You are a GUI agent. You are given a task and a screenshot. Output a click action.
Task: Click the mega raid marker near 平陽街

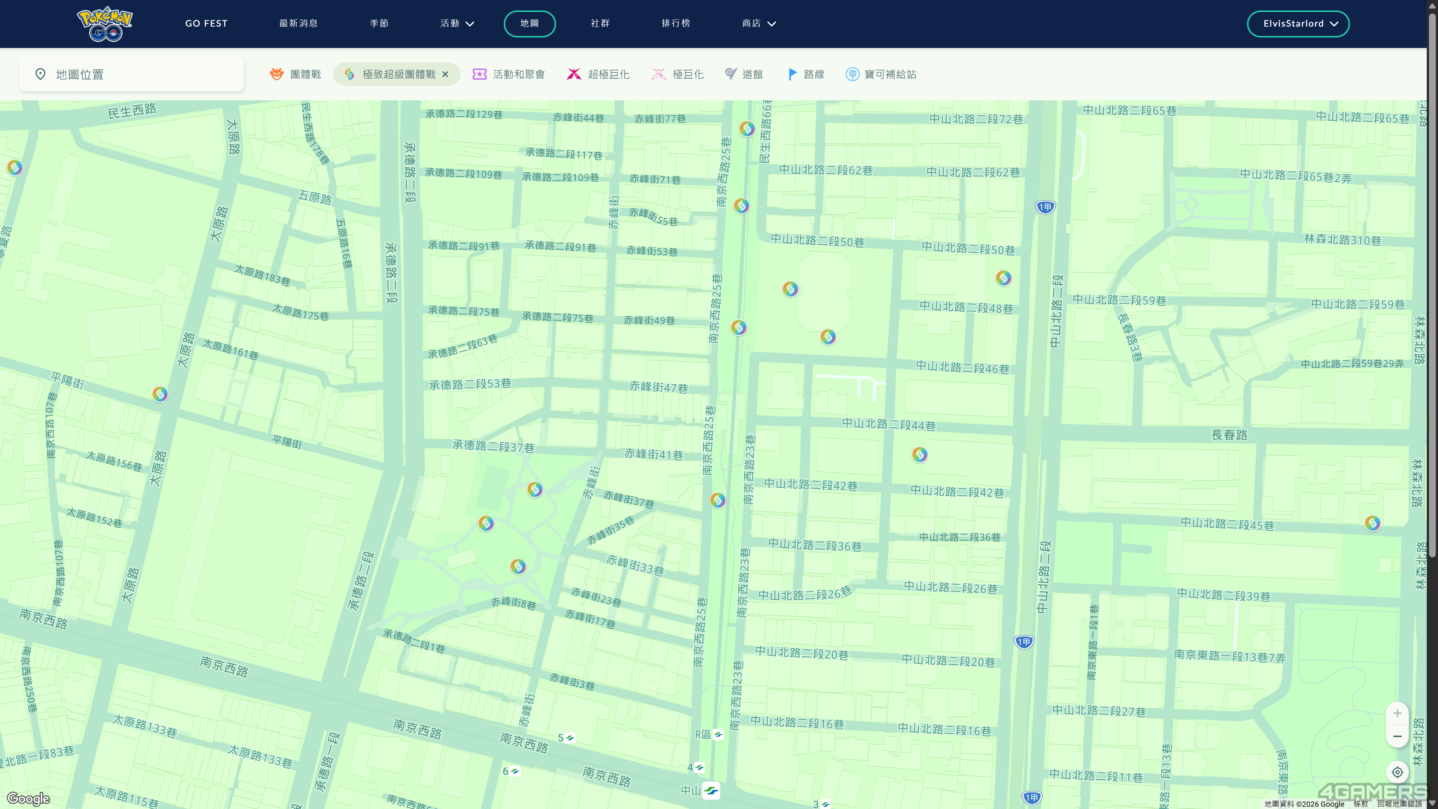160,394
